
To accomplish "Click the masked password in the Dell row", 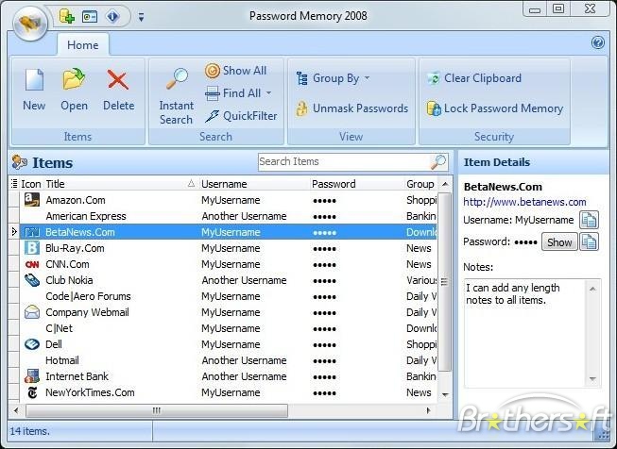I will [x=324, y=345].
